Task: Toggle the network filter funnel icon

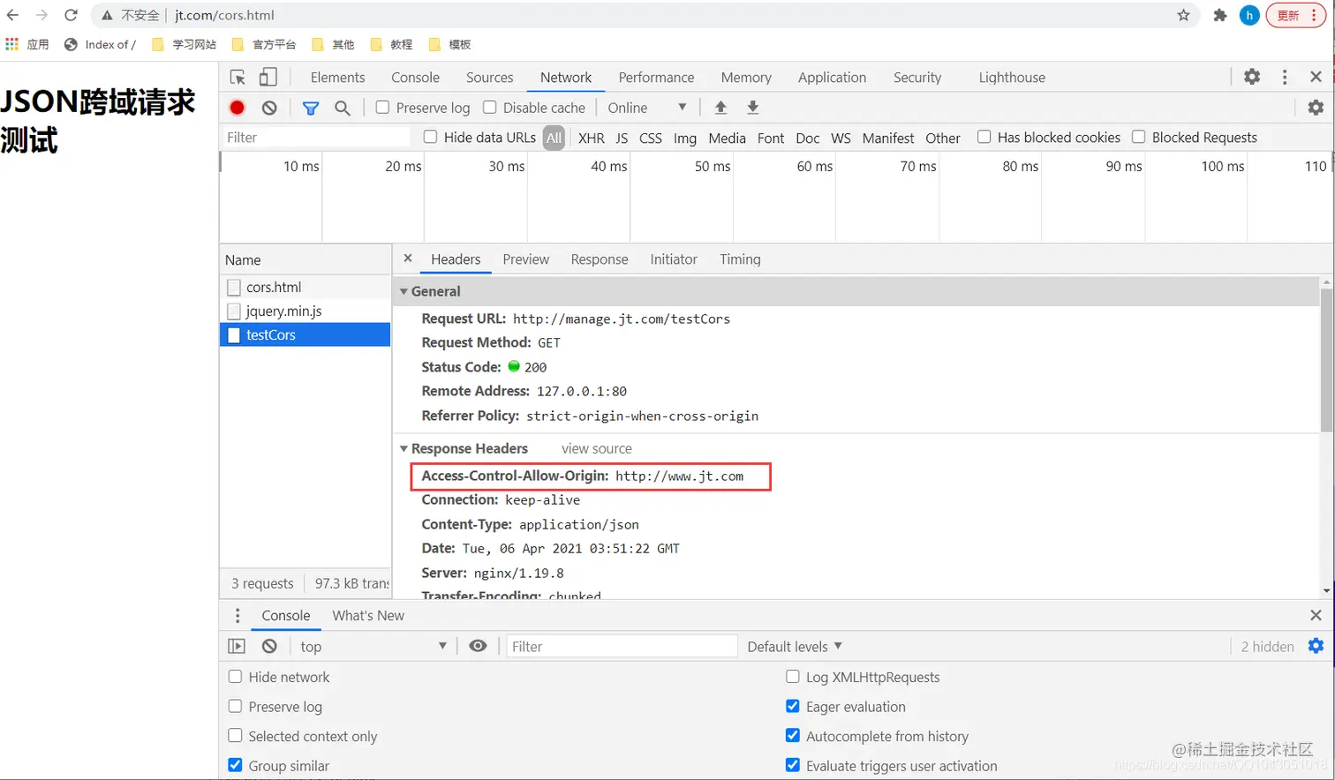Action: tap(311, 108)
